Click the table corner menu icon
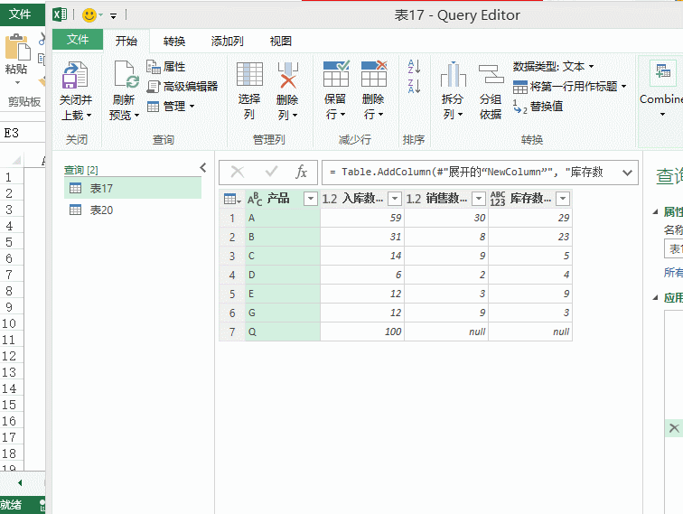 (x=232, y=199)
